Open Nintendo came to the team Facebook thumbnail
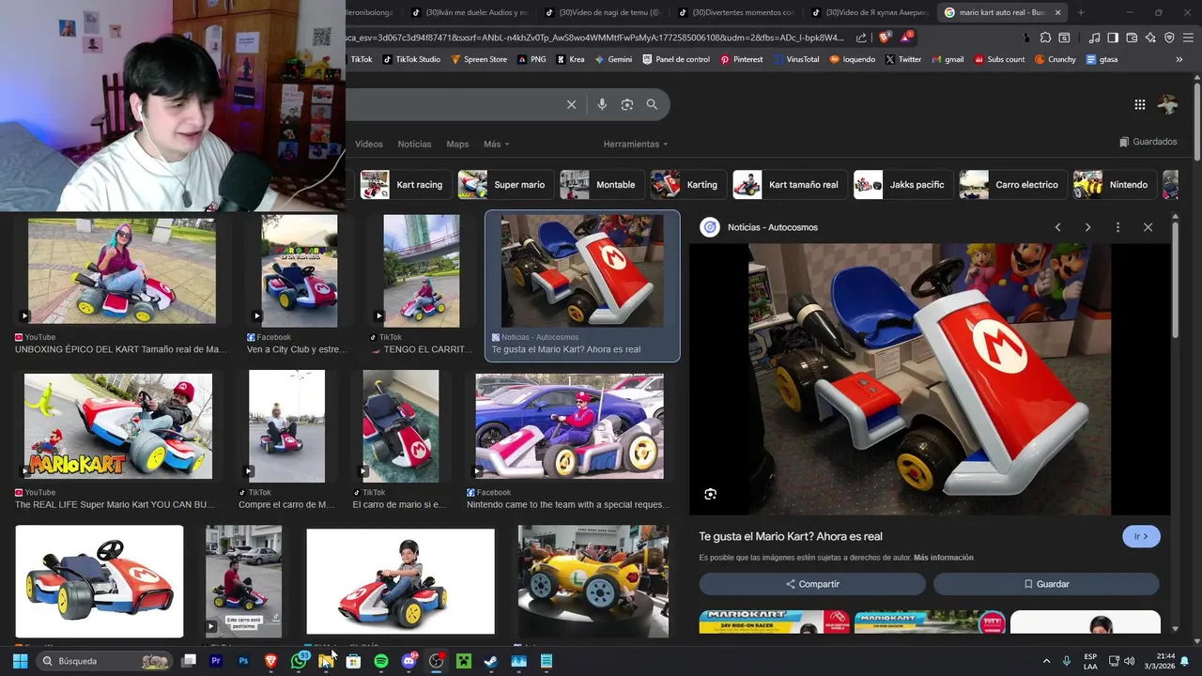Image resolution: width=1202 pixels, height=676 pixels. pyautogui.click(x=569, y=426)
